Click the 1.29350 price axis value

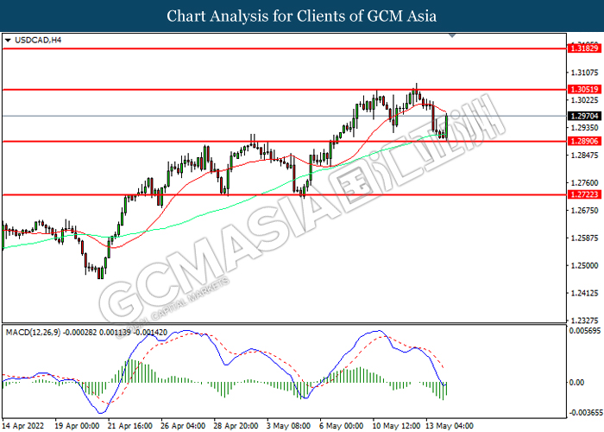(584, 128)
